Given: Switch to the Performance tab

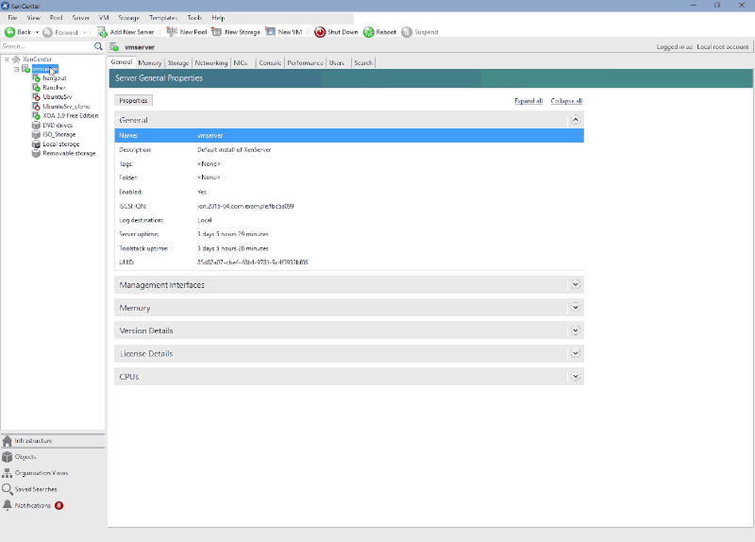Looking at the screenshot, I should 305,62.
